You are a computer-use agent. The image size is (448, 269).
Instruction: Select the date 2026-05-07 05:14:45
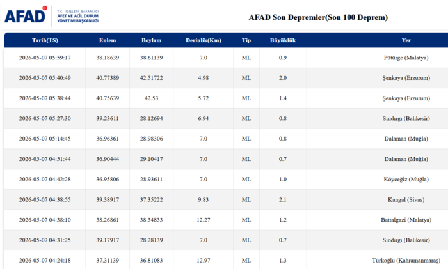coord(45,139)
